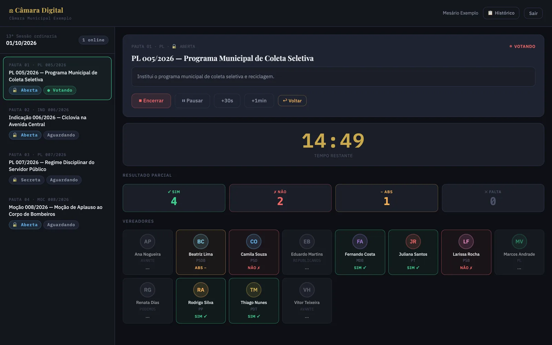Click the SIM partial result card
Image resolution: width=552 pixels, height=345 pixels.
click(174, 198)
